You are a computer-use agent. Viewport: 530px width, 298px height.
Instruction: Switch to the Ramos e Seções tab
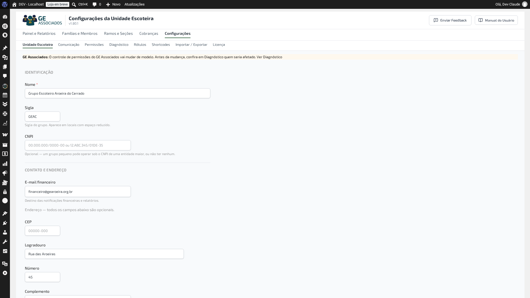click(118, 34)
